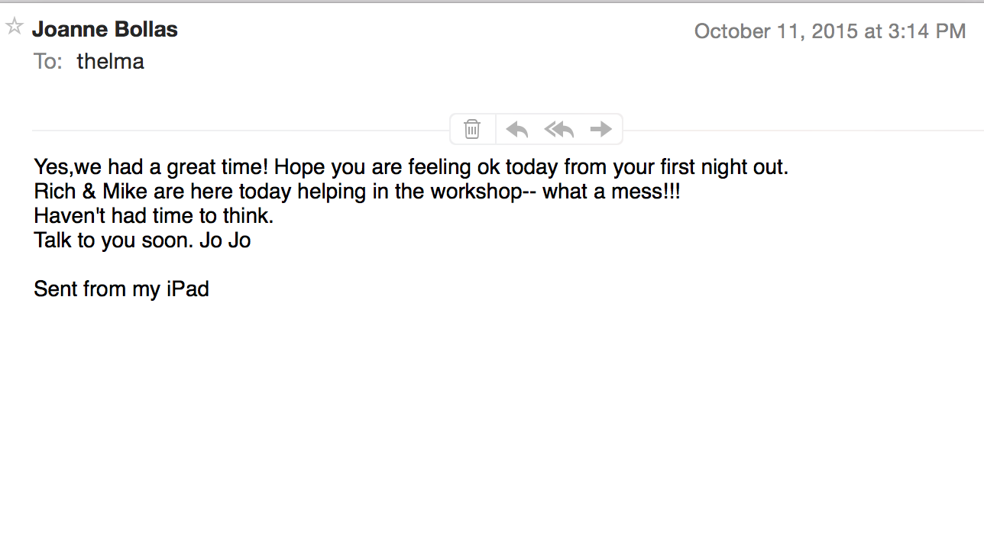Viewport: 984px width, 542px height.
Task: Click the gray star next to the sender
Action: pos(13,24)
